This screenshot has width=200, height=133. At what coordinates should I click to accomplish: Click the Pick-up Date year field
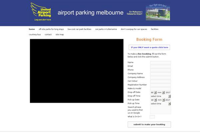168,100
